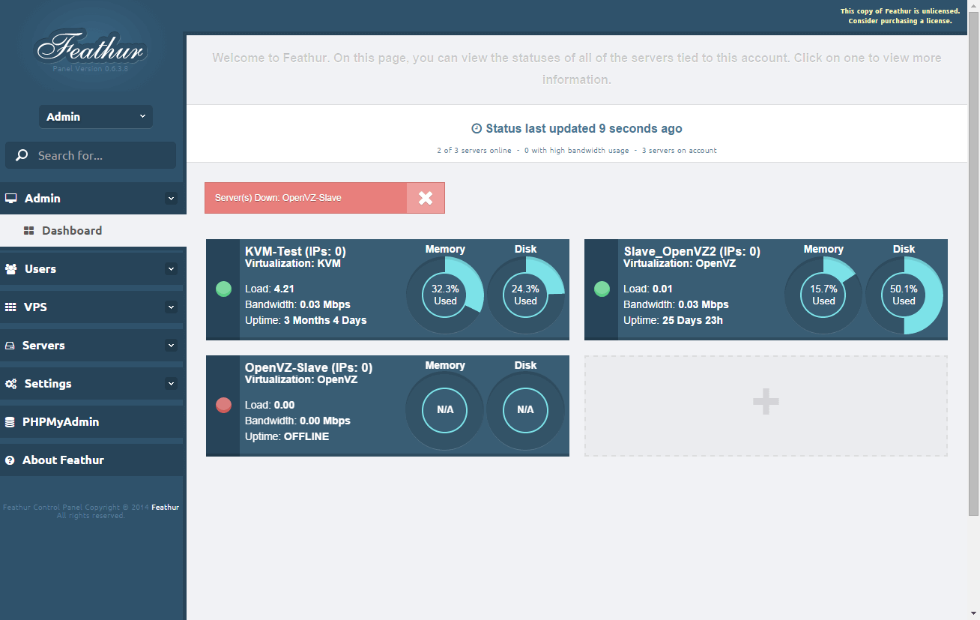980x620 pixels.
Task: Open the Admin account dropdown
Action: 95,116
